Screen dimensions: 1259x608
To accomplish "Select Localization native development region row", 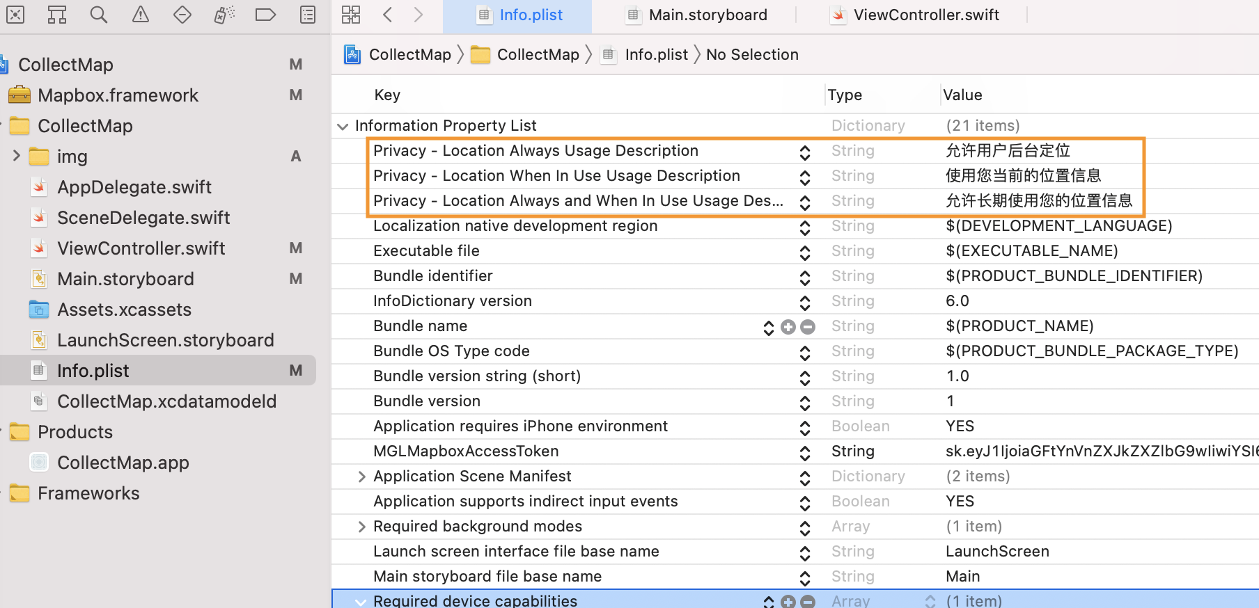I will coord(795,226).
